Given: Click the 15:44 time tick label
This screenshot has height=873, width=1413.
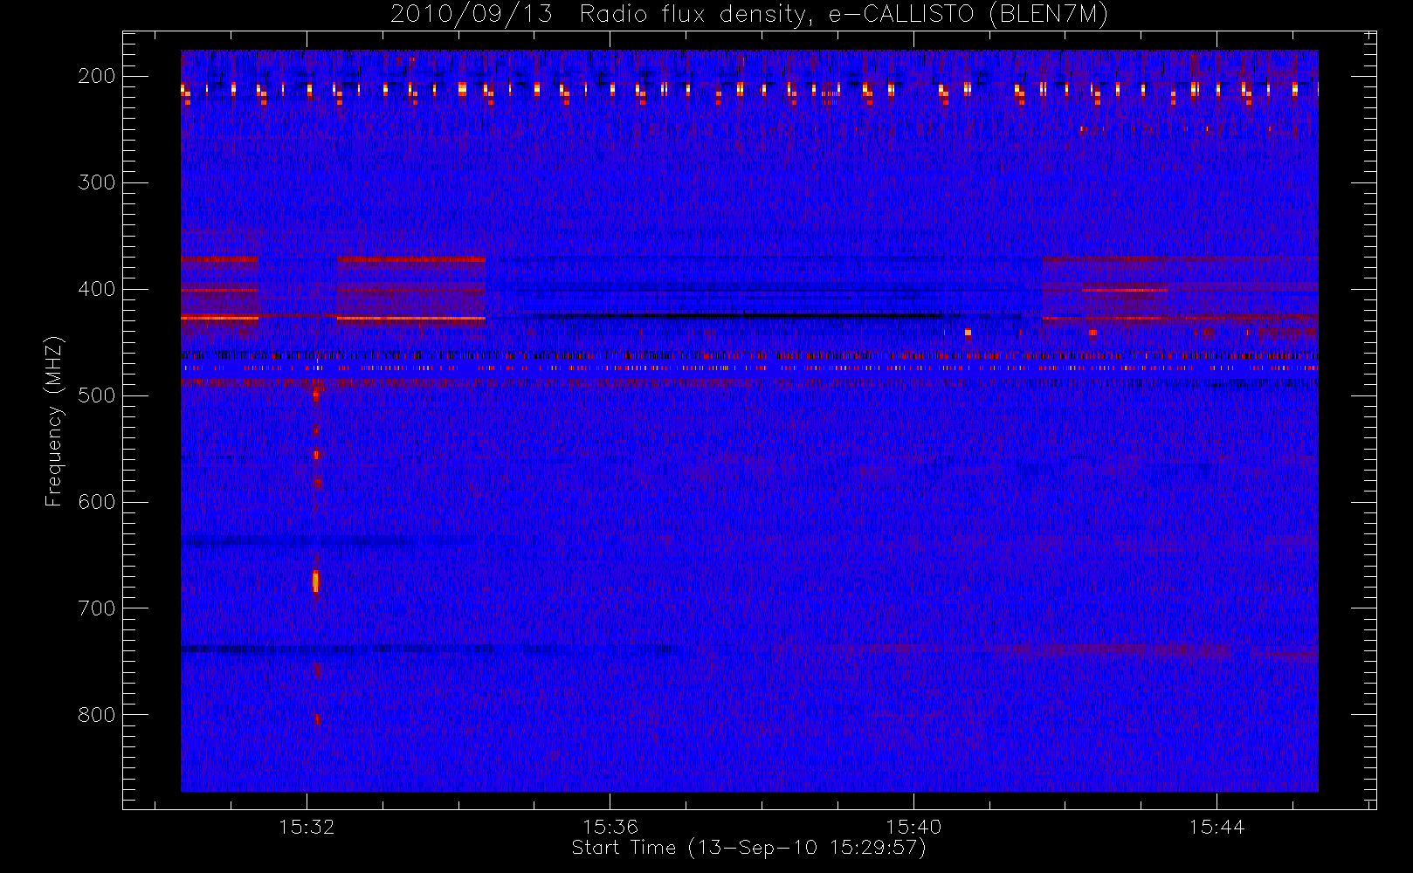Looking at the screenshot, I should pos(1217,827).
